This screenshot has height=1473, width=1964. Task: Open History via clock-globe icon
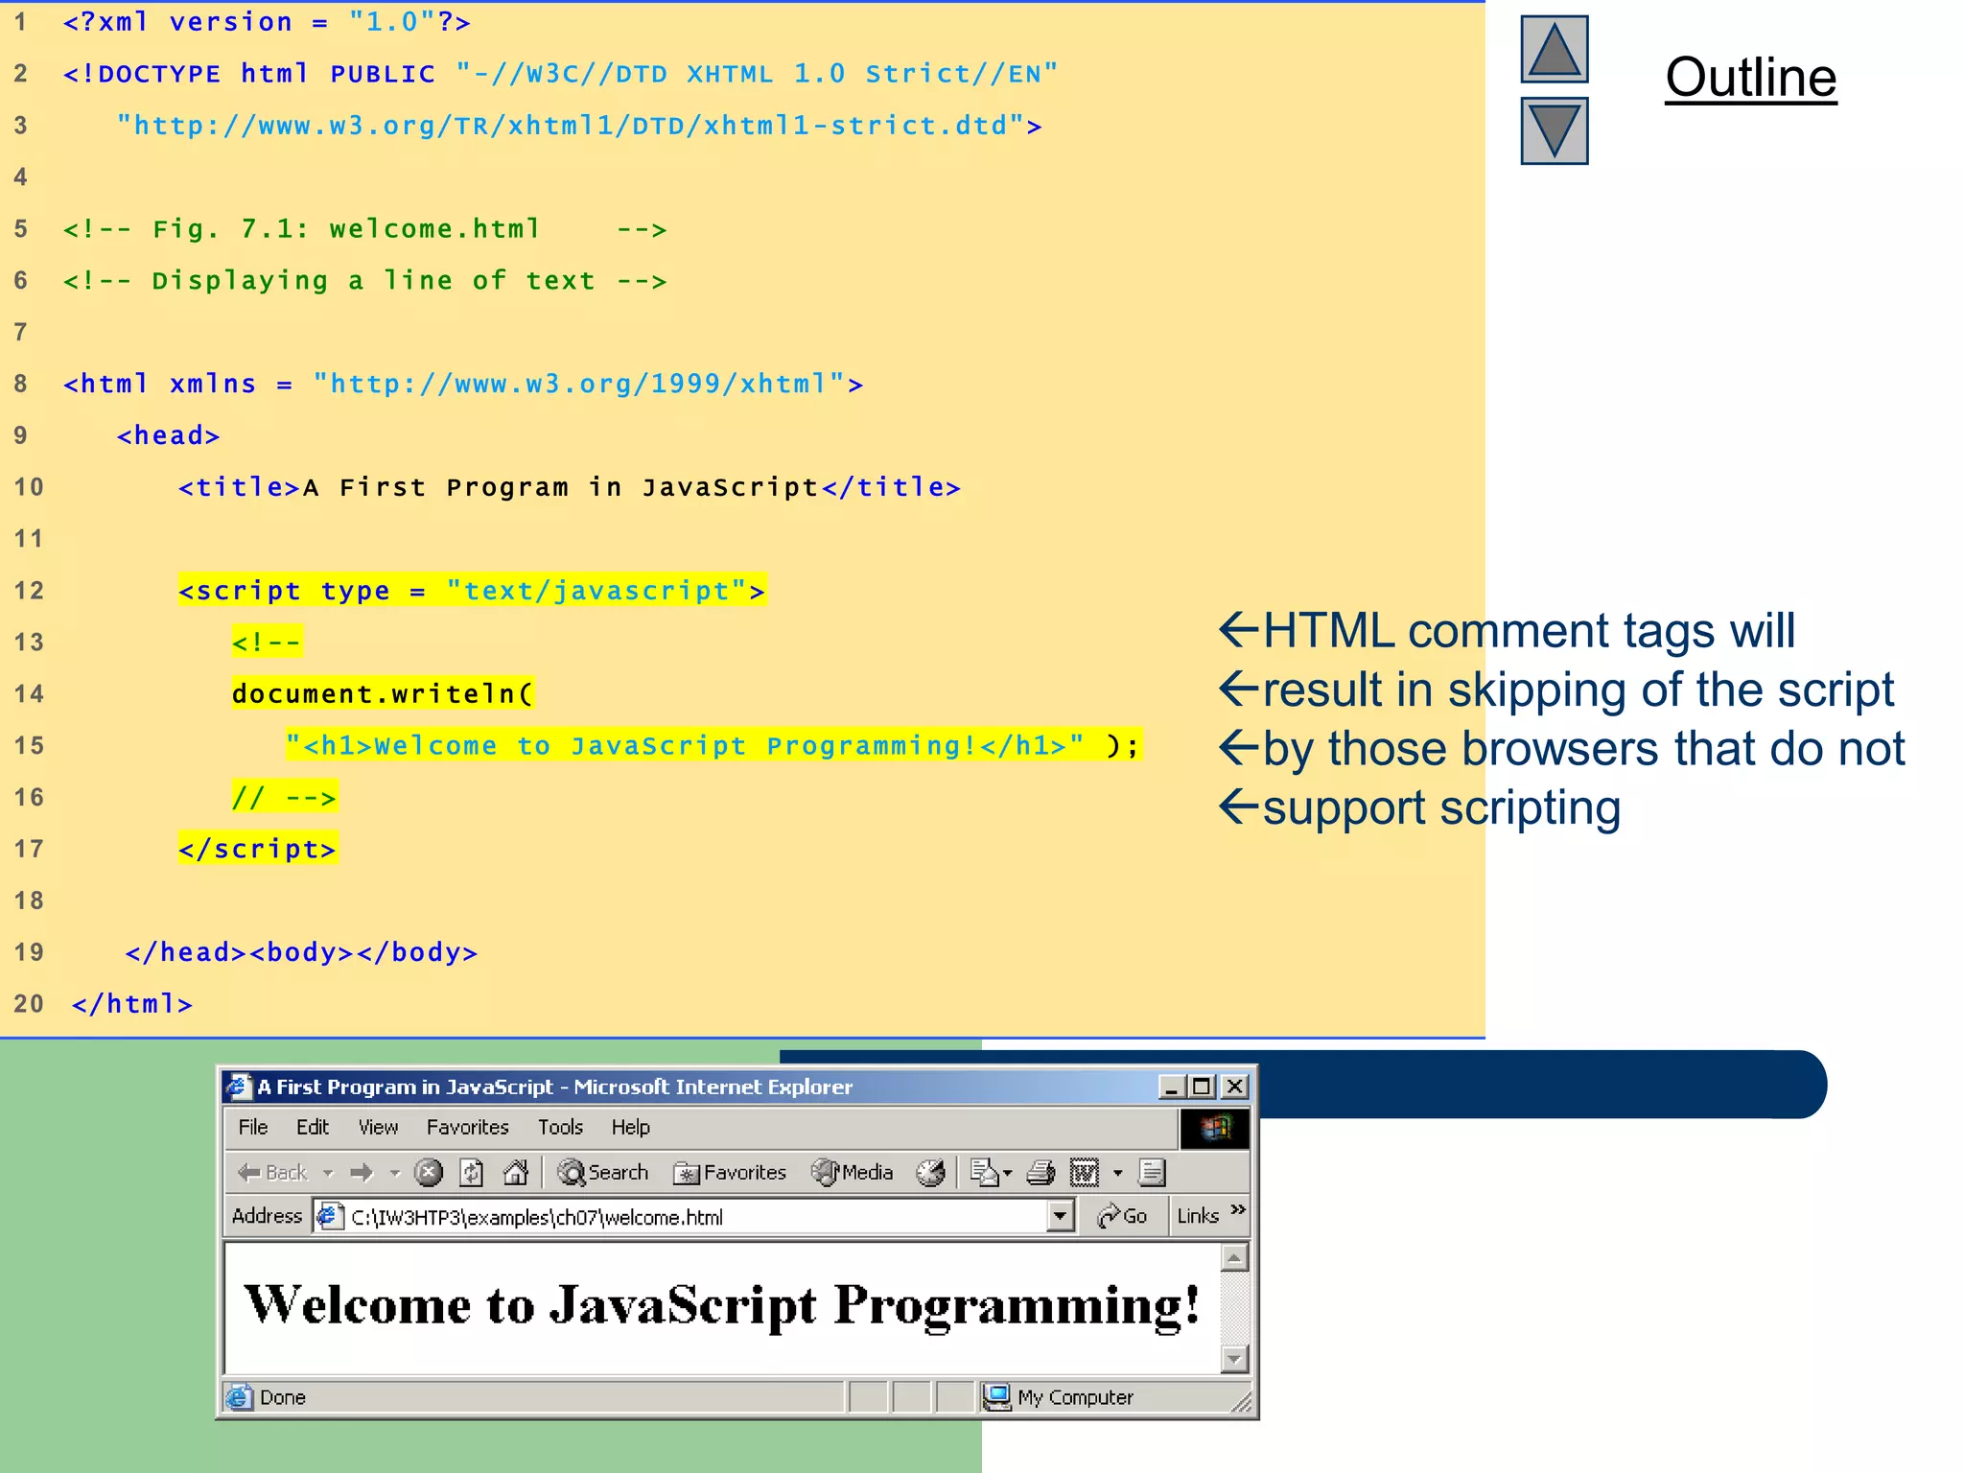coord(930,1172)
